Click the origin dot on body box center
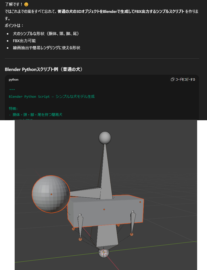The image size is (207, 270). 104,209
